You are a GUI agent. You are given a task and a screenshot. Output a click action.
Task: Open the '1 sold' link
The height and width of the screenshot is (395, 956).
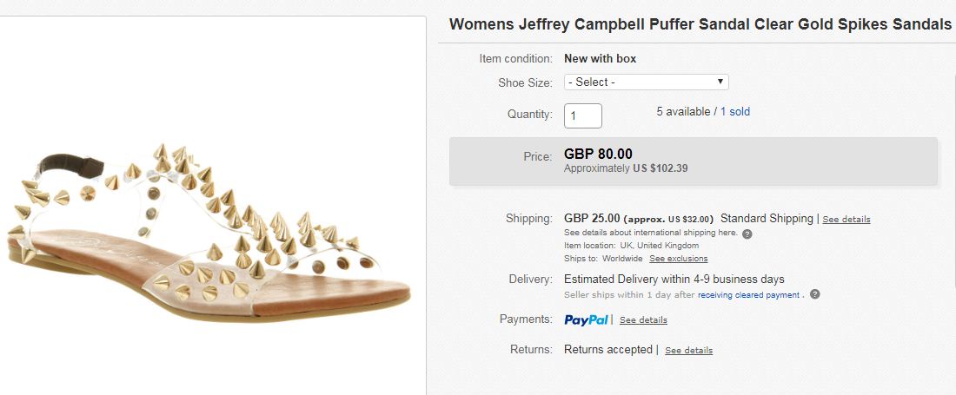tap(734, 112)
